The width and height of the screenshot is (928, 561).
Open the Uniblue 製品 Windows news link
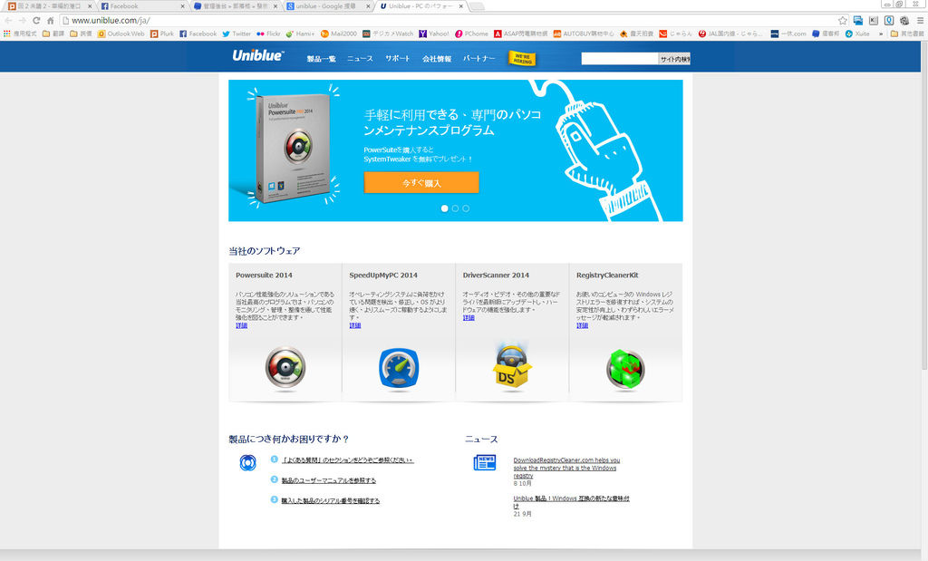coord(571,502)
